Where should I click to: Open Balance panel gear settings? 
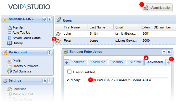tap(45, 19)
